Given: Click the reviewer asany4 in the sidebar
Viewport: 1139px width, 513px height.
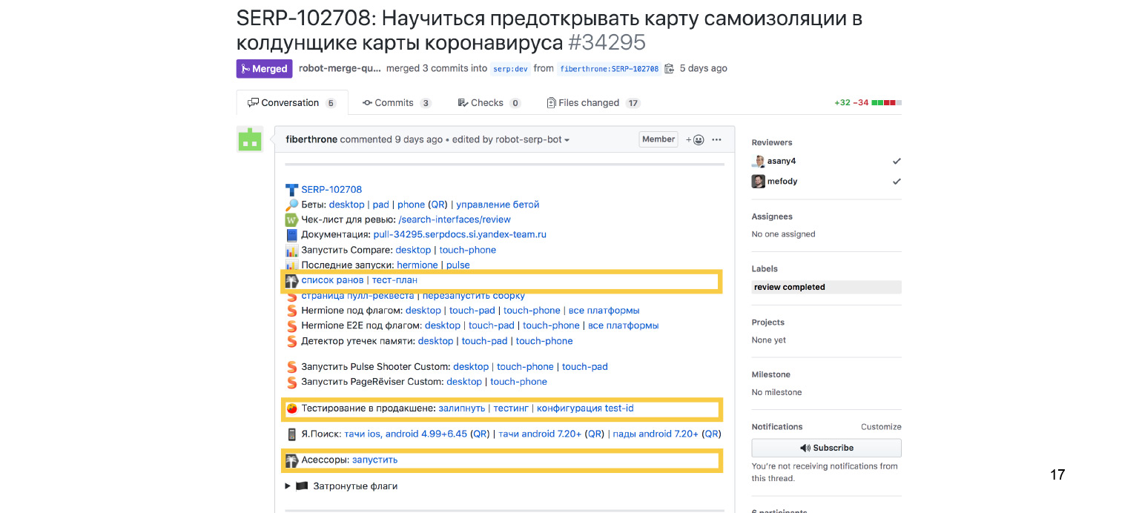Looking at the screenshot, I should click(x=781, y=161).
